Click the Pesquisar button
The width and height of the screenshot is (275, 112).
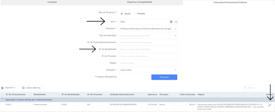(x=164, y=77)
